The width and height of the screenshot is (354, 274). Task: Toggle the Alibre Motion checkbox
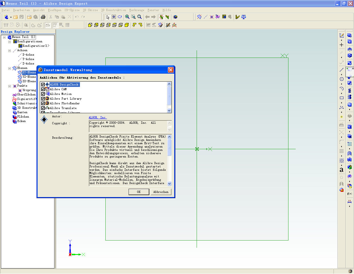click(43, 94)
